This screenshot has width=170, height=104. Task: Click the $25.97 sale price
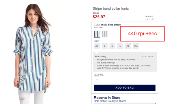point(99,17)
